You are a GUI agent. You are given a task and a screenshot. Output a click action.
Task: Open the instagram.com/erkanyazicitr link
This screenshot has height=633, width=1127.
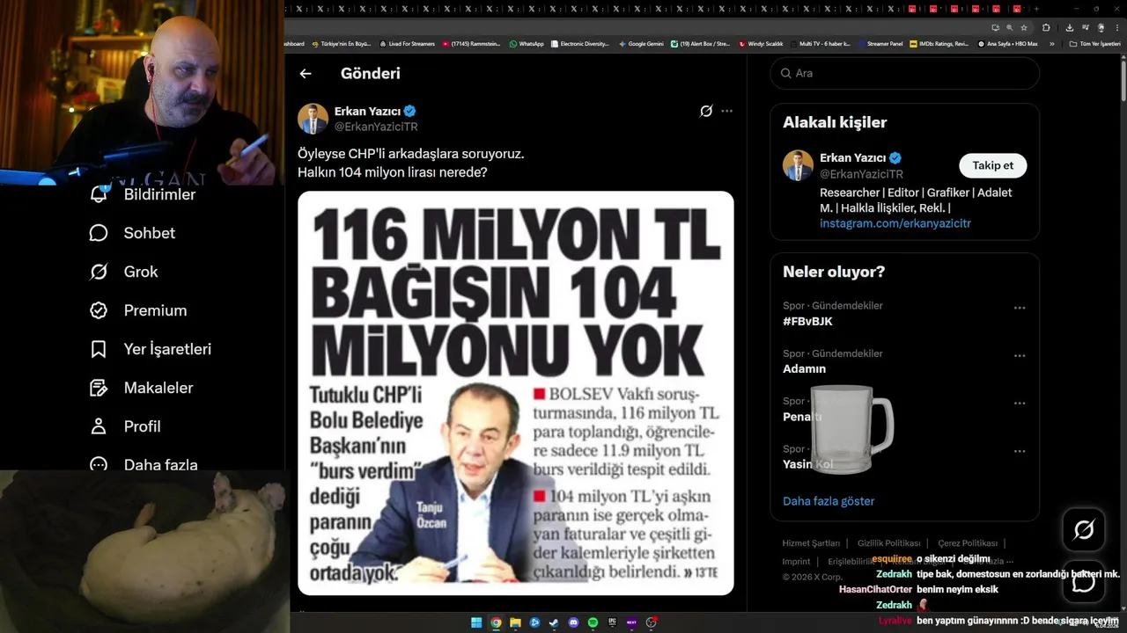tap(895, 223)
